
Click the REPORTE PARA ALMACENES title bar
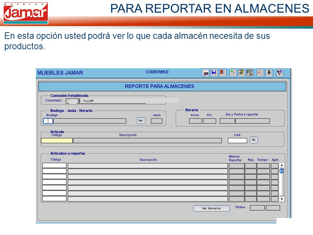click(162, 86)
